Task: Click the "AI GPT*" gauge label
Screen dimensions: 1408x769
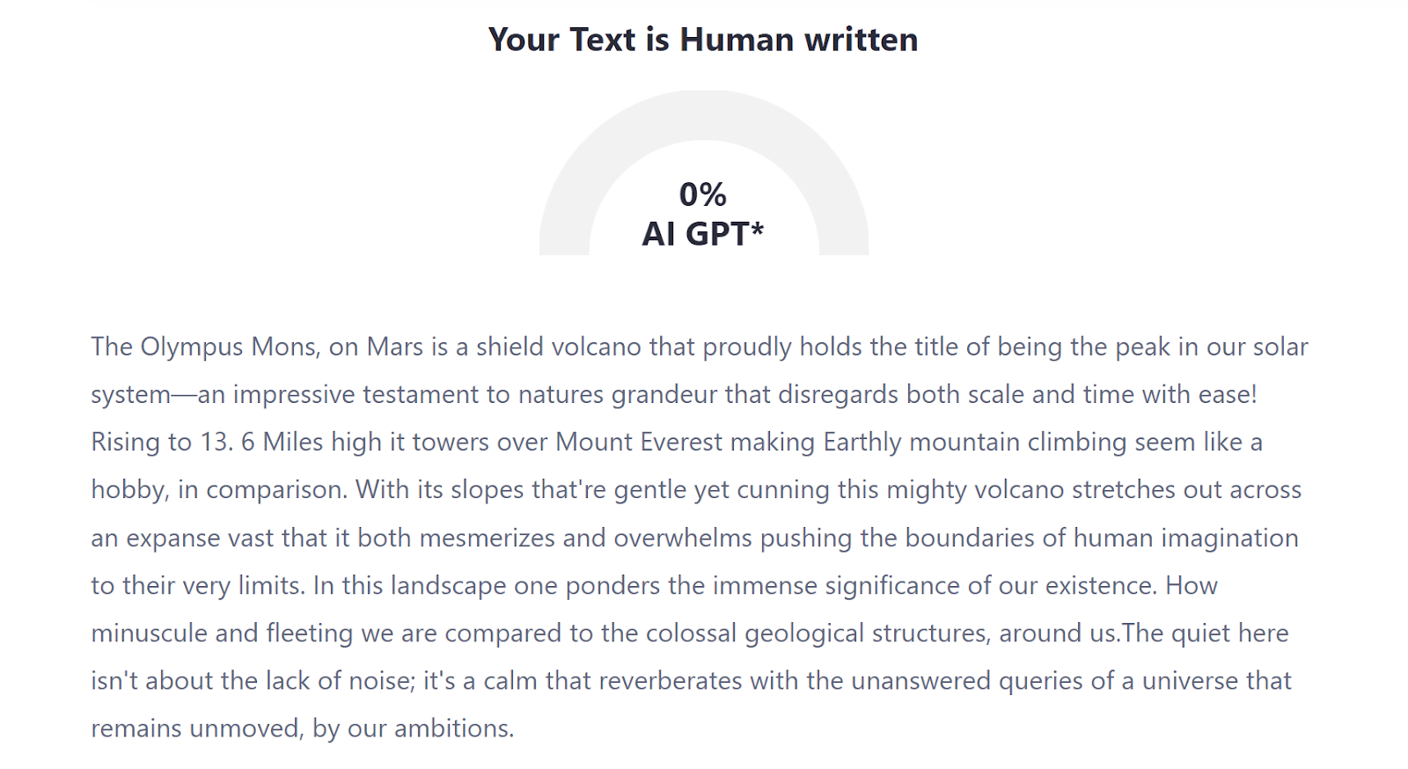Action: pos(702,234)
